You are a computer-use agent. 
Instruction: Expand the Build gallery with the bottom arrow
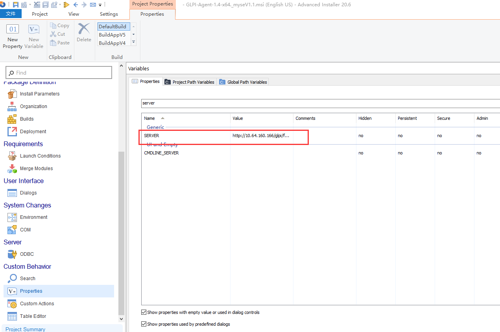(x=133, y=42)
